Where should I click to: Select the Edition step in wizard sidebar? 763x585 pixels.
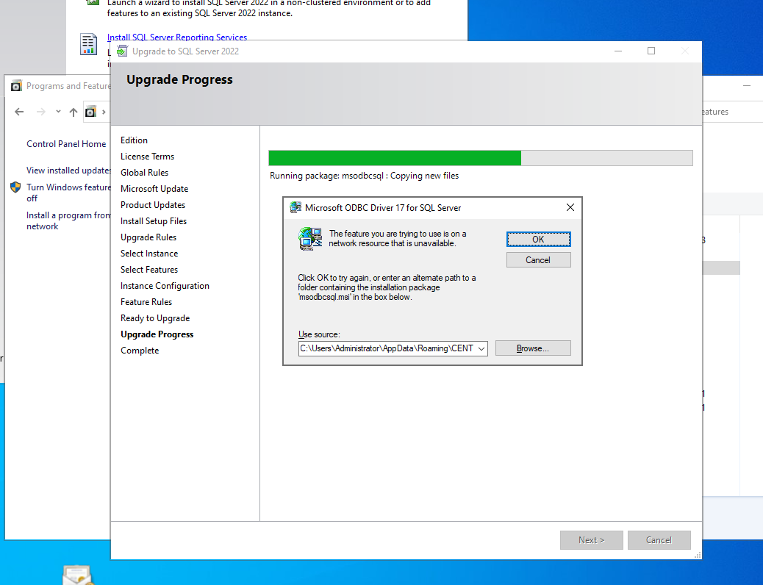tap(135, 140)
